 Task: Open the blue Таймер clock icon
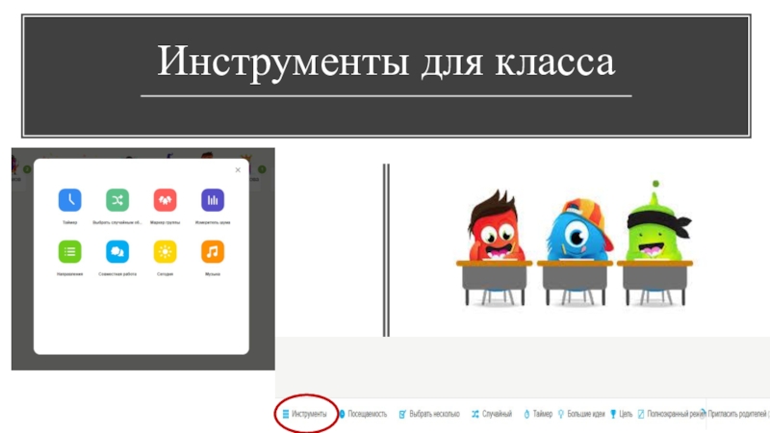[69, 200]
